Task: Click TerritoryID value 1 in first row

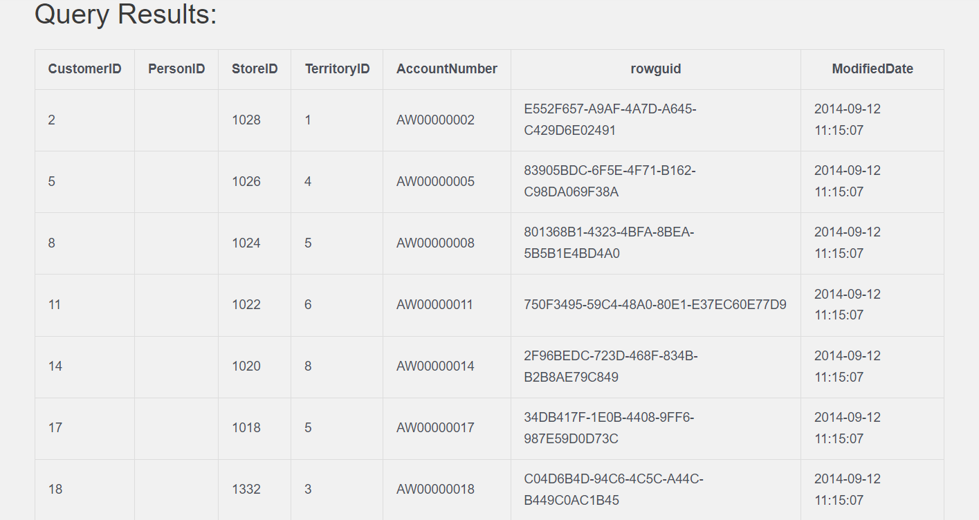Action: 308,120
